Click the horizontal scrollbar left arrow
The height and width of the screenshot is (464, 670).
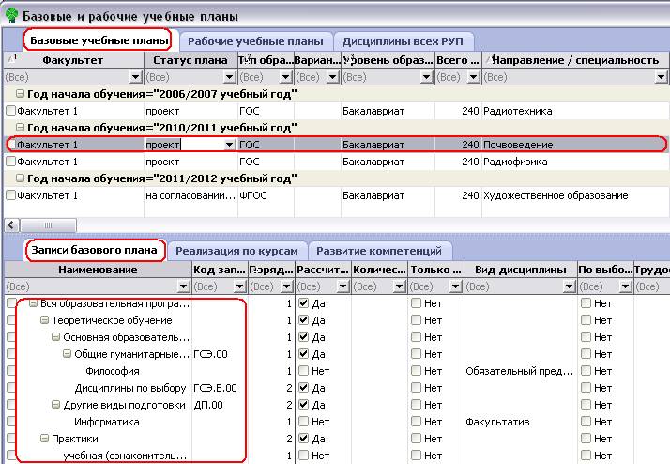11,224
